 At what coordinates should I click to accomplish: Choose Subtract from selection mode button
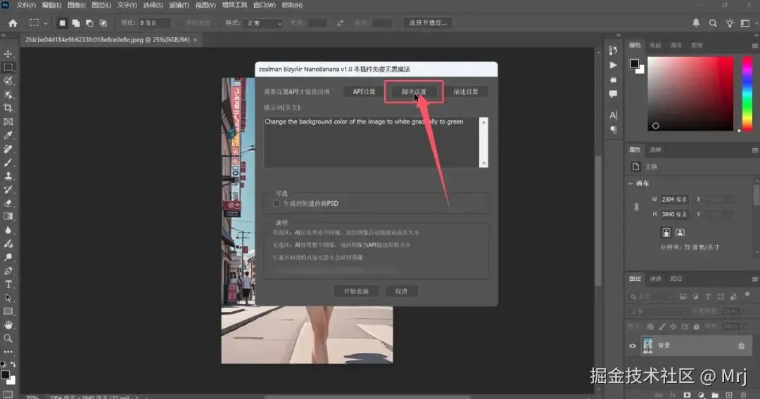click(89, 22)
